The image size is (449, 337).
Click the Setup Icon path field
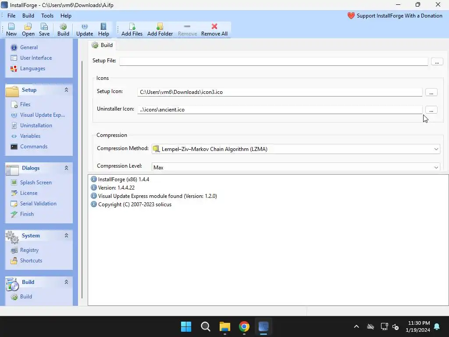click(x=280, y=92)
